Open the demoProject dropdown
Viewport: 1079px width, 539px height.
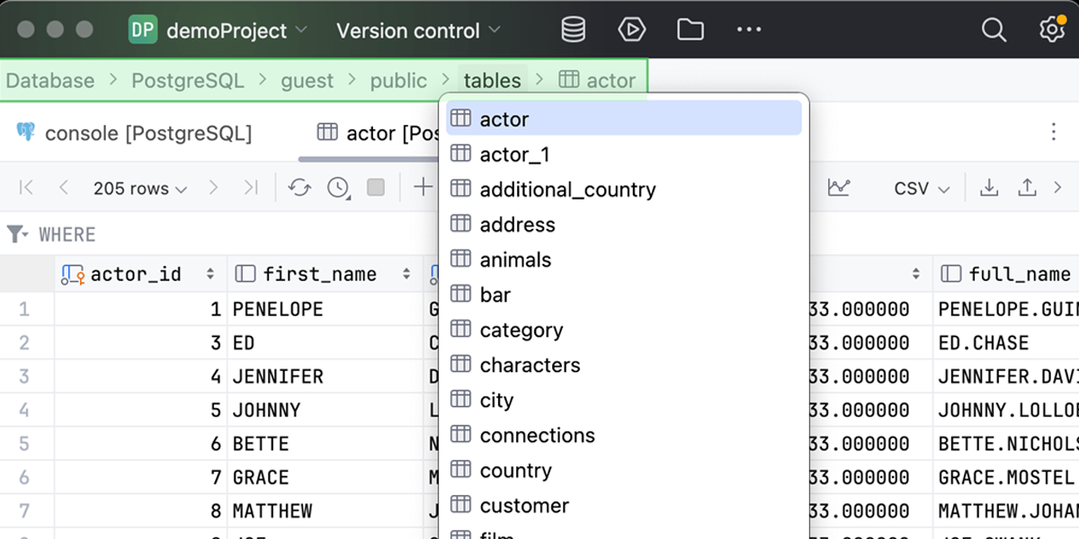(x=237, y=30)
